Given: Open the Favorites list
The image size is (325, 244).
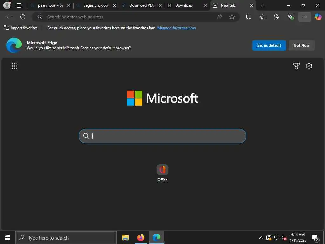Looking at the screenshot, I should coord(263,17).
